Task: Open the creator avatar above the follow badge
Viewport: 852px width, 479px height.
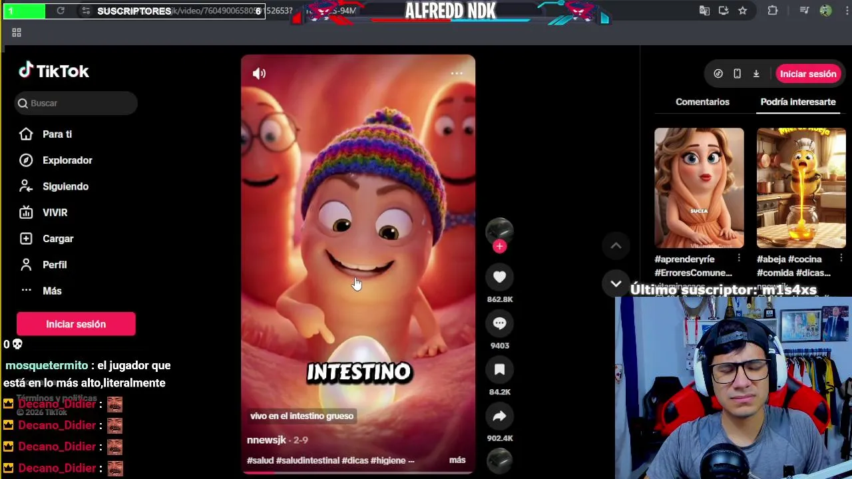Action: [499, 230]
